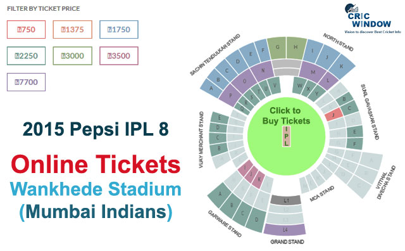The image size is (405, 251).
Task: Choose grey block L1 in Grand Stand
Action: point(286,200)
